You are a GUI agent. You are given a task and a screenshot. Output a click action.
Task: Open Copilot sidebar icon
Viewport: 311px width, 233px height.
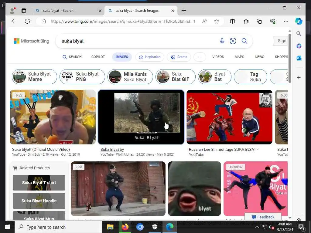[x=299, y=21]
